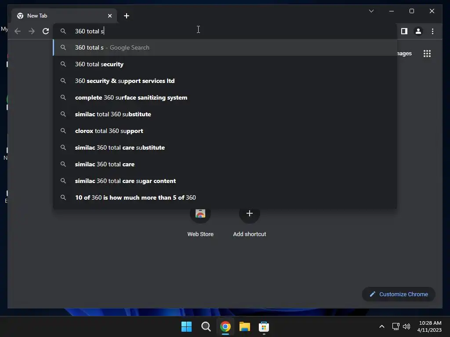The width and height of the screenshot is (450, 337).
Task: Select 'similac 360 total care substitute' suggestion
Action: (225, 147)
